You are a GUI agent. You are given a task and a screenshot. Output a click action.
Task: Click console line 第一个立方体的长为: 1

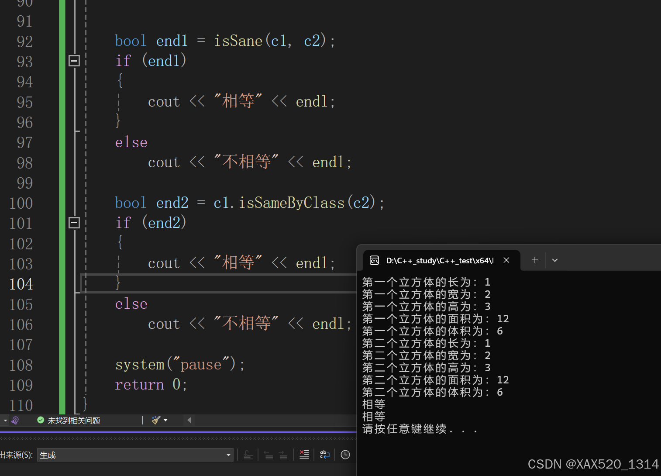[x=427, y=282]
